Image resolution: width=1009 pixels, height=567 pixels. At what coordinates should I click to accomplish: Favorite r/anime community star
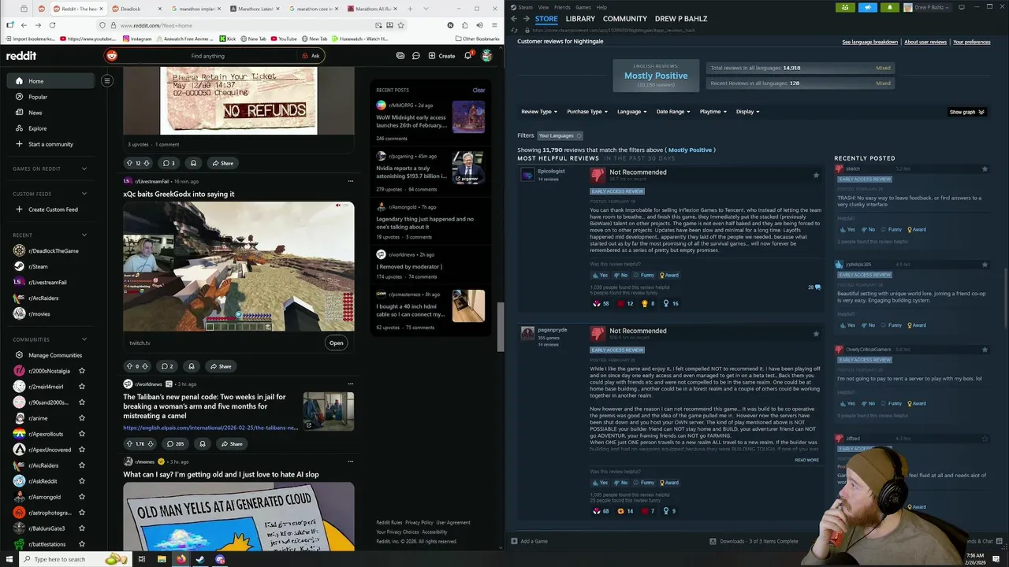(x=82, y=418)
